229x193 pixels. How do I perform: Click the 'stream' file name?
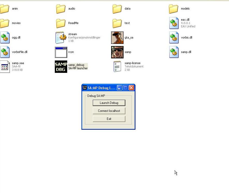(73, 34)
